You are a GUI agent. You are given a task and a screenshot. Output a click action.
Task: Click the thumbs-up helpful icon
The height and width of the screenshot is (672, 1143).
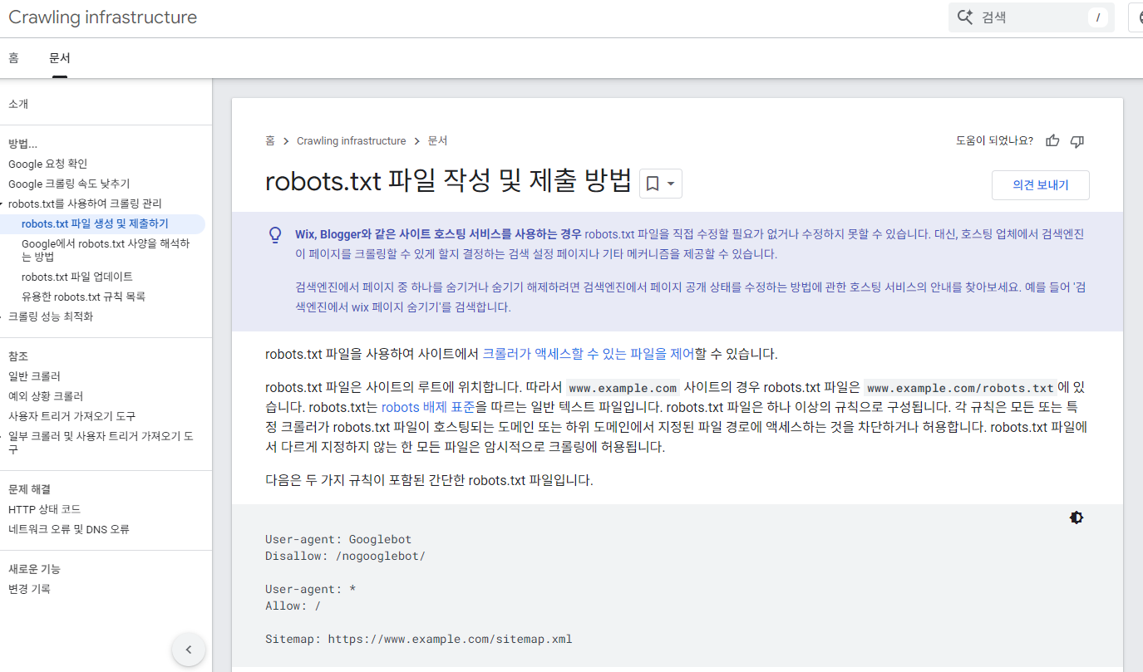(1052, 141)
